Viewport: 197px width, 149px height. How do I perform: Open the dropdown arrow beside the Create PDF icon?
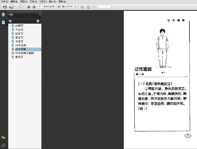(14, 7)
